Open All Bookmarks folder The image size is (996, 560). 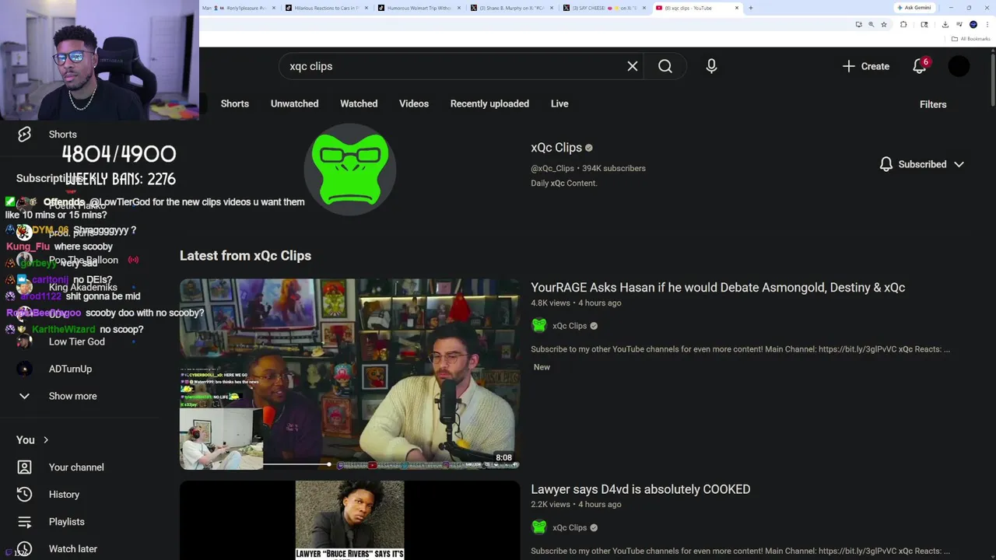coord(971,39)
